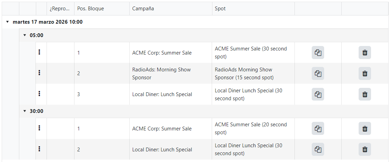
Task: Copy the ACME Summer Sale 20 second spot row
Action: click(318, 128)
